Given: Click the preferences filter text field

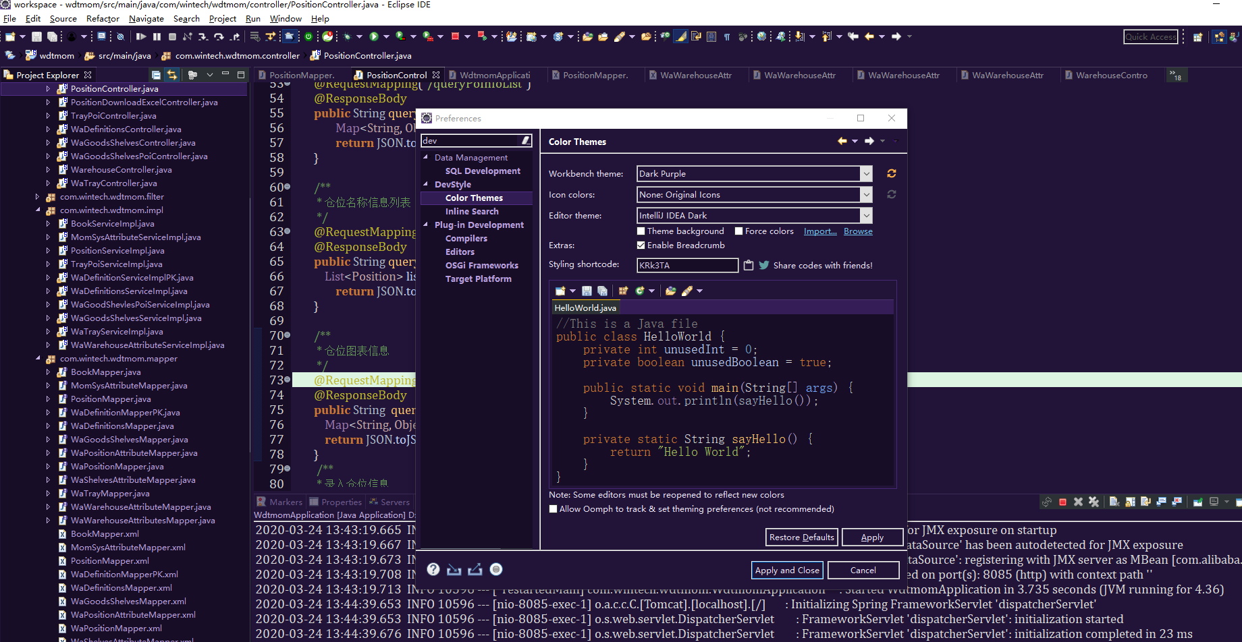Looking at the screenshot, I should pyautogui.click(x=473, y=140).
